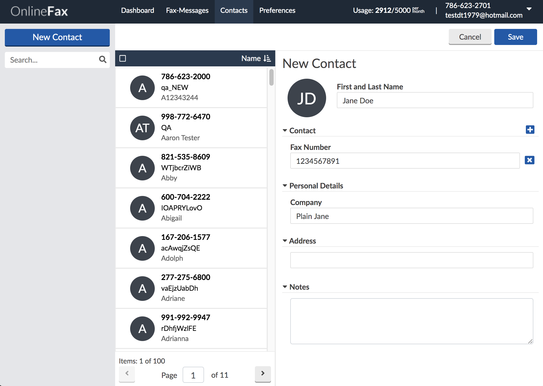The height and width of the screenshot is (386, 543).
Task: Open the account dropdown arrow
Action: (529, 9)
